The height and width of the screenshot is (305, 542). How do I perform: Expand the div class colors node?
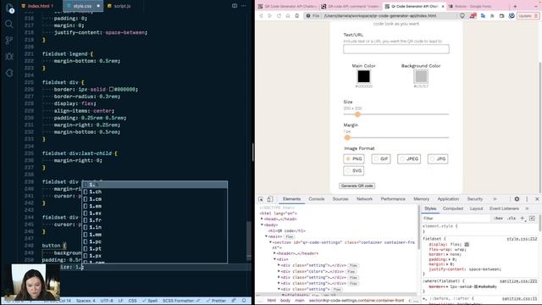[279, 271]
